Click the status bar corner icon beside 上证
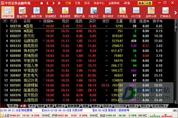Screen dimensions: 178x118 [x=2, y=116]
